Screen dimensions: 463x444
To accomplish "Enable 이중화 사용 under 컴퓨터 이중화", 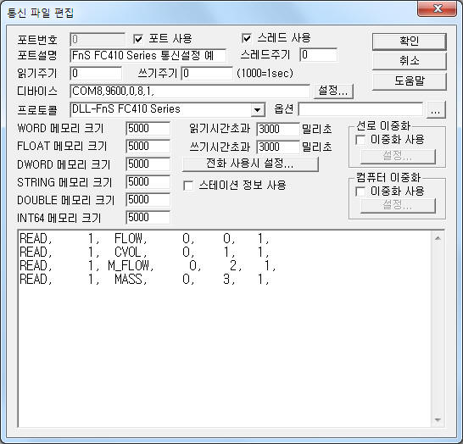I will coord(360,191).
